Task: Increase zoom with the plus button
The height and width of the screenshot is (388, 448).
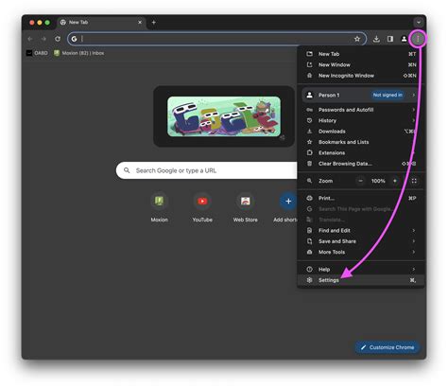Action: (x=395, y=181)
